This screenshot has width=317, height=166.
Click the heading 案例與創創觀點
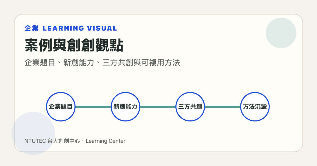pyautogui.click(x=74, y=46)
